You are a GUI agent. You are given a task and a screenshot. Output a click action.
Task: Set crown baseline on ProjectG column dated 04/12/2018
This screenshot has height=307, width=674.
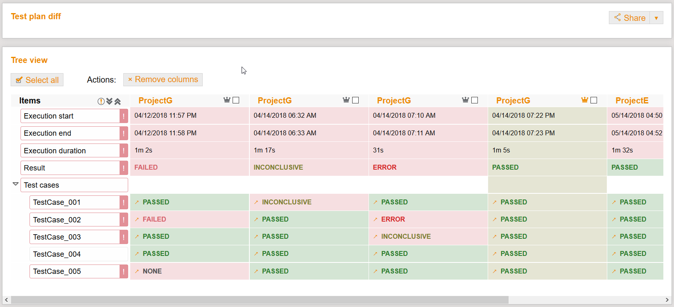(227, 100)
